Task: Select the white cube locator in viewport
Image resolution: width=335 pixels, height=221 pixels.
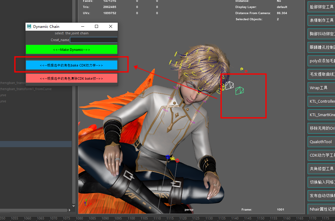Action: (229, 86)
